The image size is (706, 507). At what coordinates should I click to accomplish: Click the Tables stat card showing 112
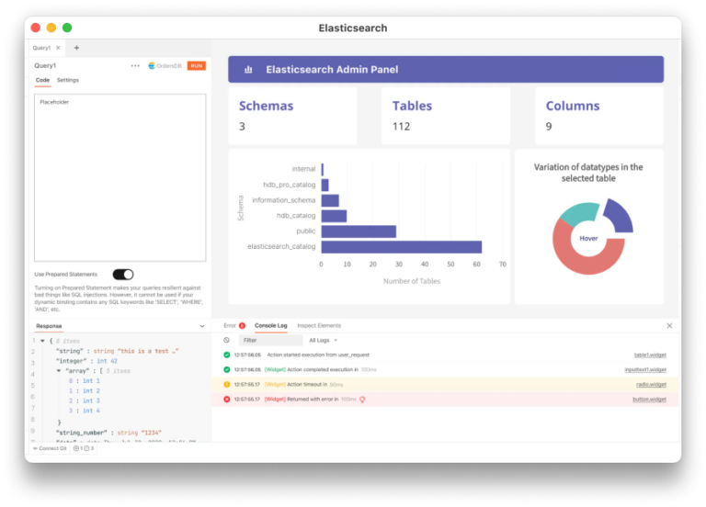point(446,116)
